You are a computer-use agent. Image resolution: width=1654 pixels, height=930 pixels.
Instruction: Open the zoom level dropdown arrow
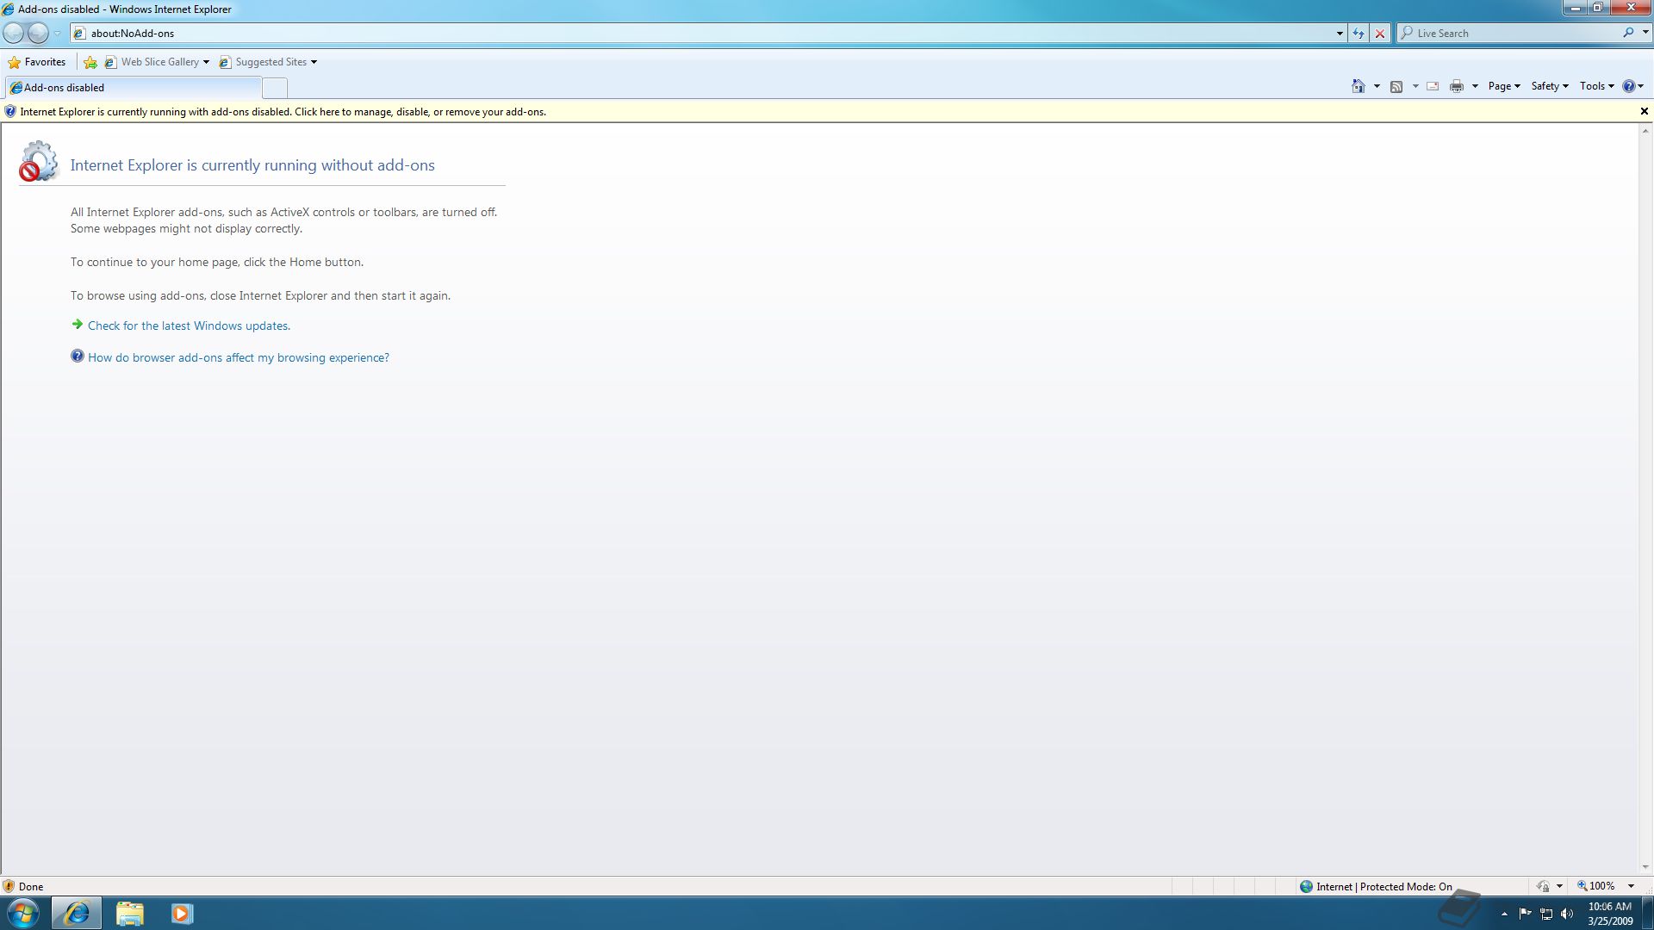[1631, 886]
